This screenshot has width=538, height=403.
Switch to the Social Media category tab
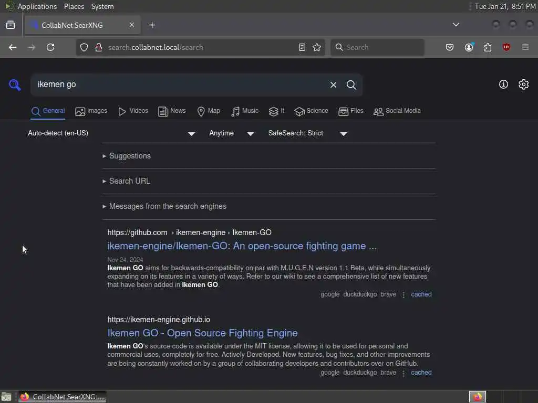[397, 111]
